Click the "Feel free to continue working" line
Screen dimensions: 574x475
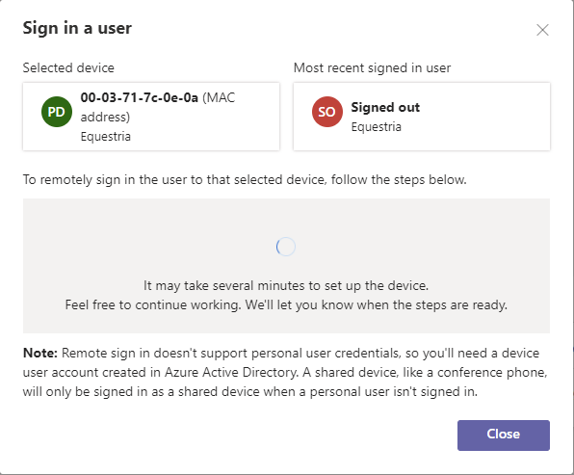pos(286,304)
